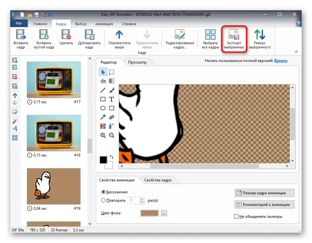Collapse the ribbon with the chevron arrow
The height and width of the screenshot is (243, 312).
(296, 52)
